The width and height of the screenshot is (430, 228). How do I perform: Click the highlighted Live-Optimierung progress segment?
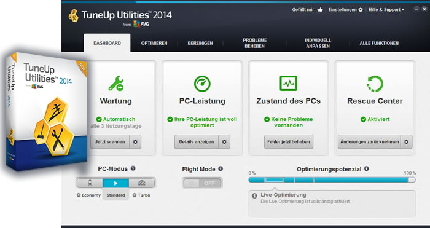click(275, 179)
